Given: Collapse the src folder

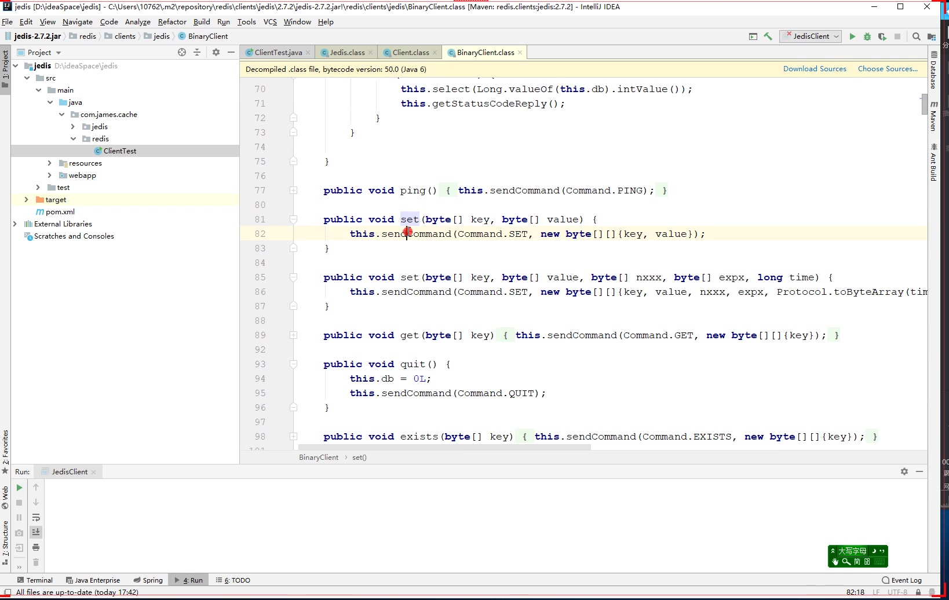Looking at the screenshot, I should coord(27,78).
